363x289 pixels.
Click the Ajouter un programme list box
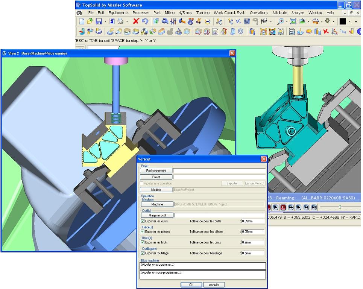[203, 266]
